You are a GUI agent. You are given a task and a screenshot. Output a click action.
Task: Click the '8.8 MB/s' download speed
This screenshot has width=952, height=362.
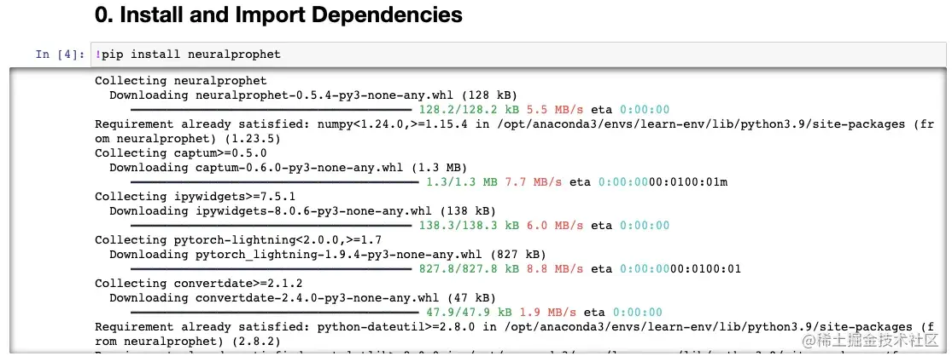click(555, 269)
